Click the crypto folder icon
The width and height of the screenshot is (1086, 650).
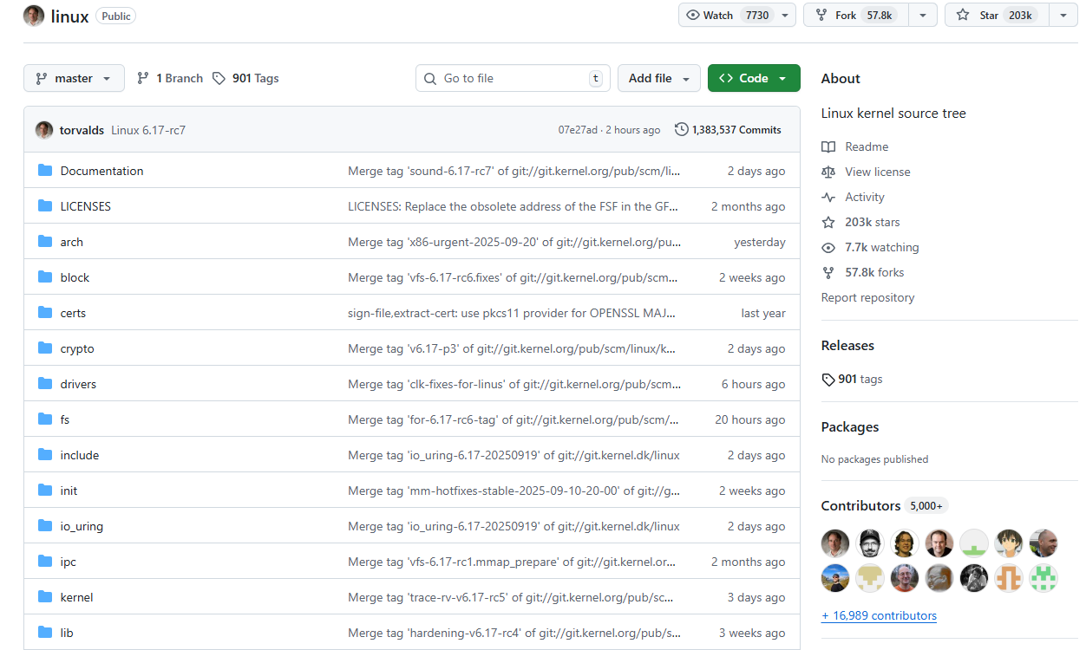pos(45,348)
